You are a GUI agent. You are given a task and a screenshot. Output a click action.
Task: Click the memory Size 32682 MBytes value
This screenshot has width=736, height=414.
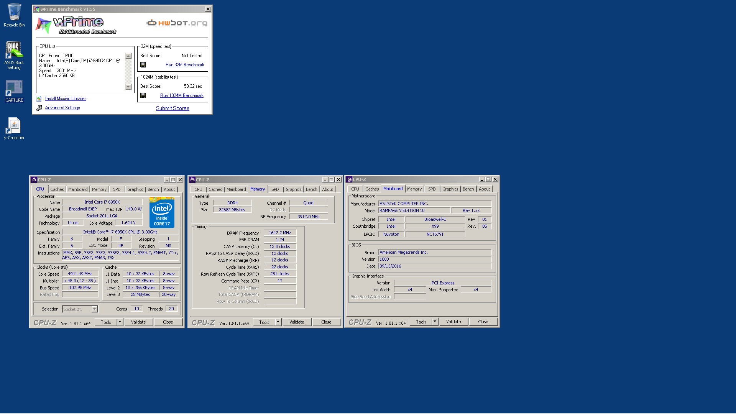tap(232, 210)
